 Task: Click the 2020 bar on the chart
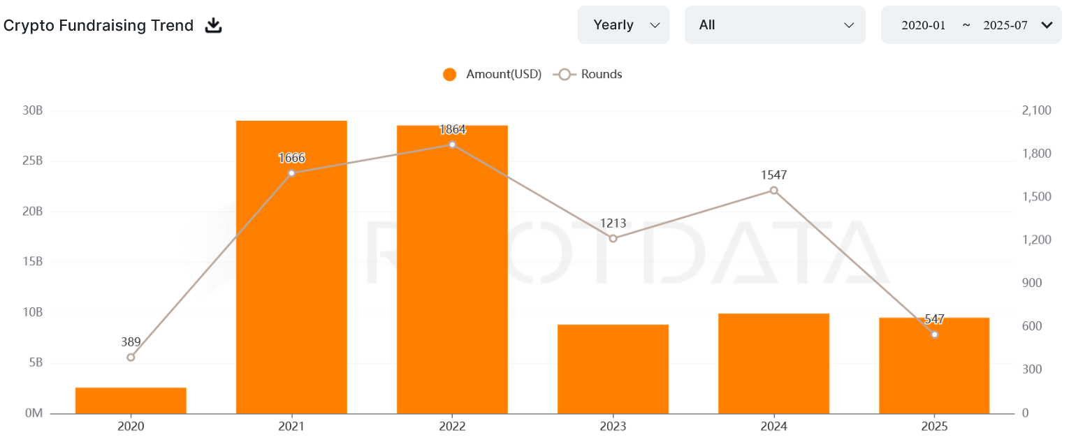point(130,398)
